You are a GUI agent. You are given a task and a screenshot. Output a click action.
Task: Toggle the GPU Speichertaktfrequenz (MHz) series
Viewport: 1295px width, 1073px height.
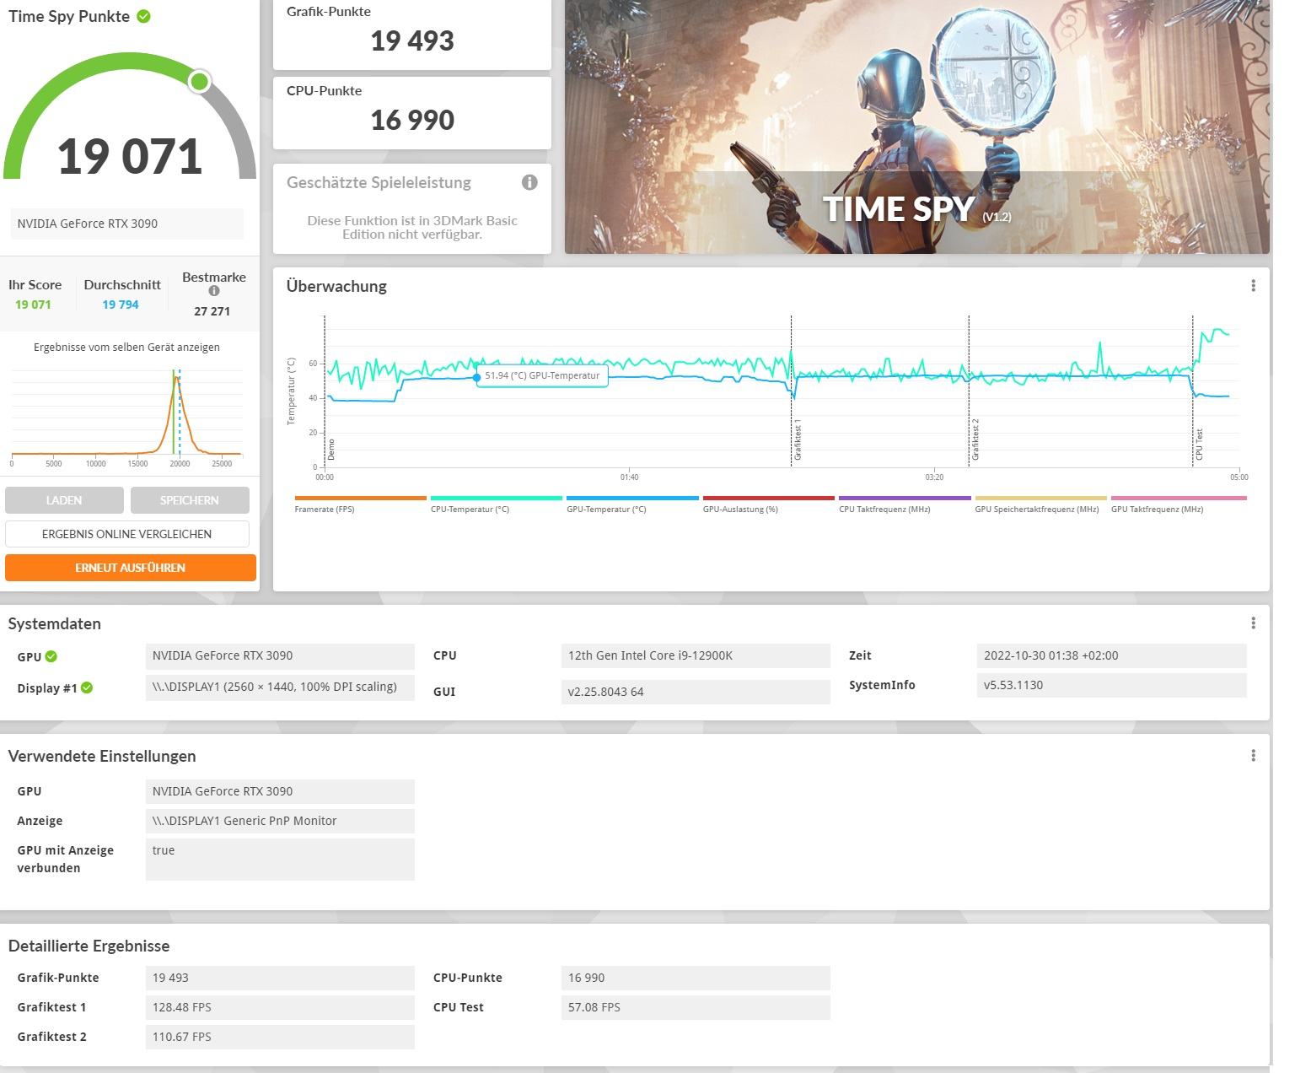[1040, 504]
